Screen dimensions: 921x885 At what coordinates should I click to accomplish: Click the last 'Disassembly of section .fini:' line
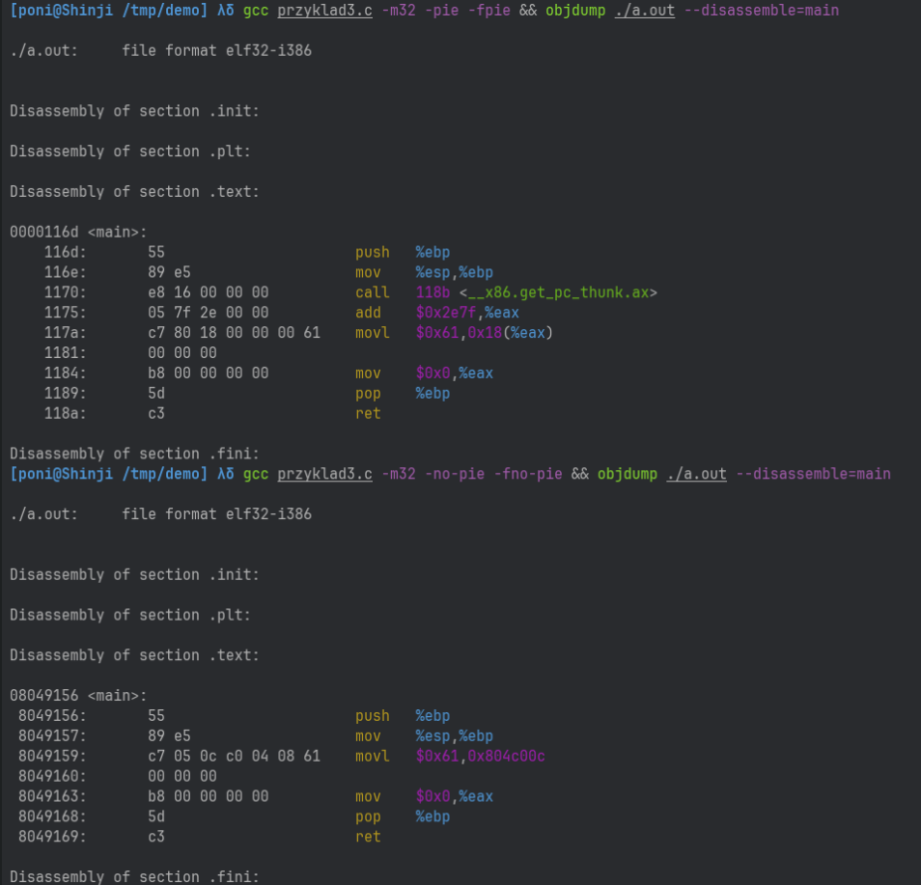[134, 876]
